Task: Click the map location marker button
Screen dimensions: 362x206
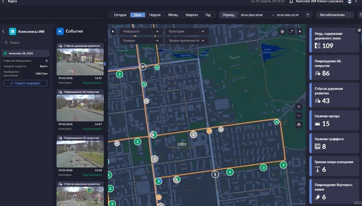Action: (x=299, y=125)
